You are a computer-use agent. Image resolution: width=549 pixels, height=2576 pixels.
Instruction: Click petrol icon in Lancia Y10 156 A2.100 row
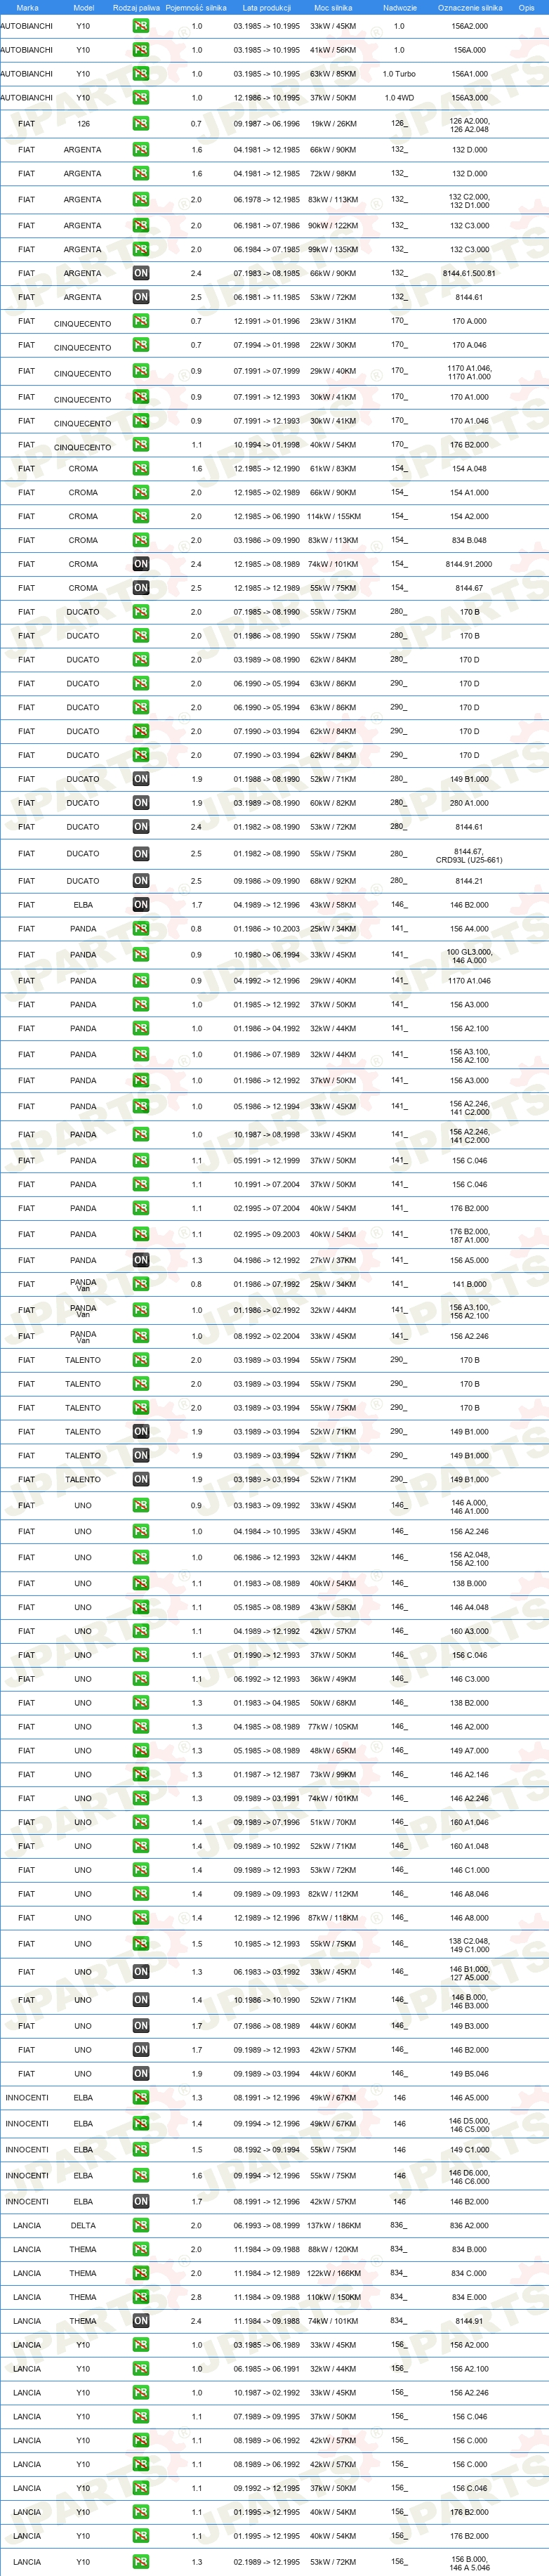141,2369
